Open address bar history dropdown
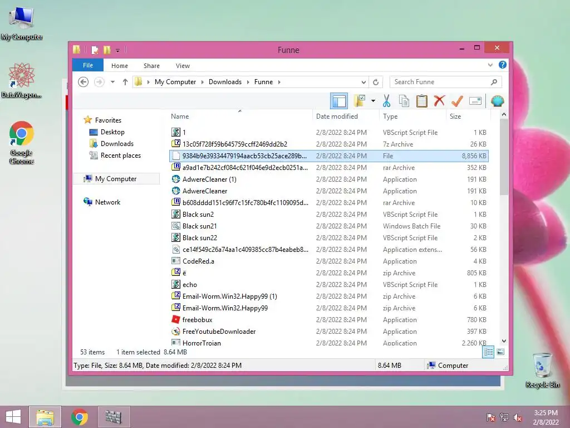Viewport: 570px width, 428px height. [x=363, y=82]
